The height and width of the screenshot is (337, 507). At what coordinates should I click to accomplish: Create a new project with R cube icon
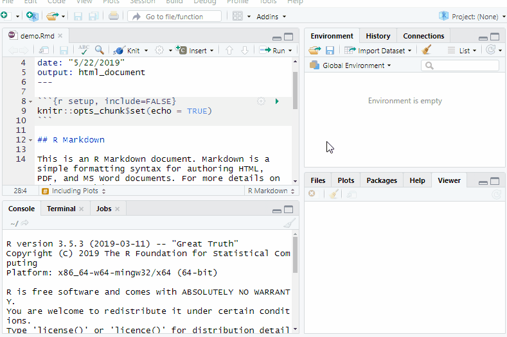coord(32,16)
